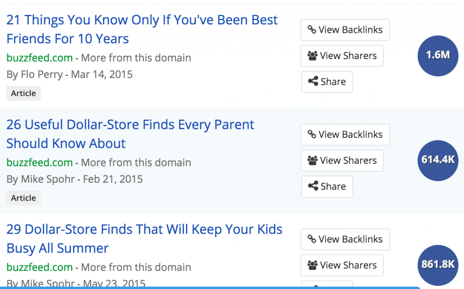
Task: Click buzzfeed.com domain under 26 Useful Dollar-Store article
Action: [40, 163]
